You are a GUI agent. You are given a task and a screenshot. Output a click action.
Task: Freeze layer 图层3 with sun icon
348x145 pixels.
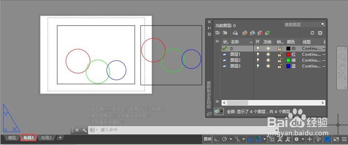(x=268, y=66)
